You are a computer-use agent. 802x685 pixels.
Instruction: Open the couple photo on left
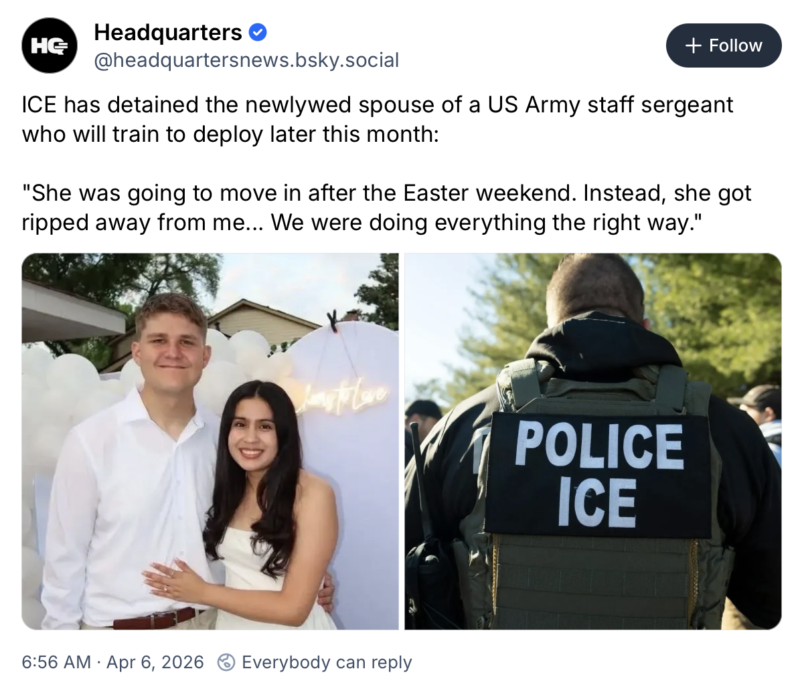pos(210,441)
